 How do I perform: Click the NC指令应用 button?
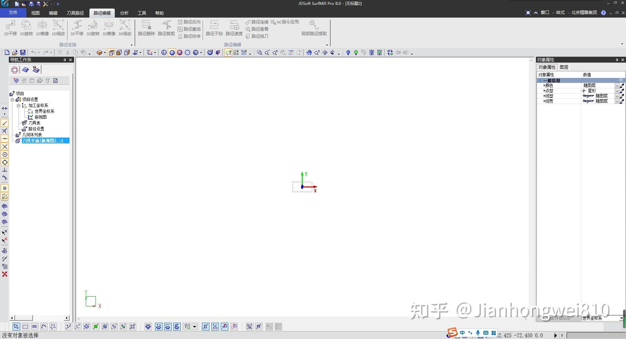pyautogui.click(x=285, y=22)
